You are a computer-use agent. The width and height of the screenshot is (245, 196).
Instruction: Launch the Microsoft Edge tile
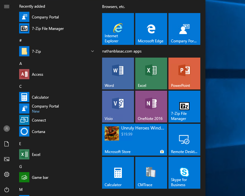tap(151, 29)
